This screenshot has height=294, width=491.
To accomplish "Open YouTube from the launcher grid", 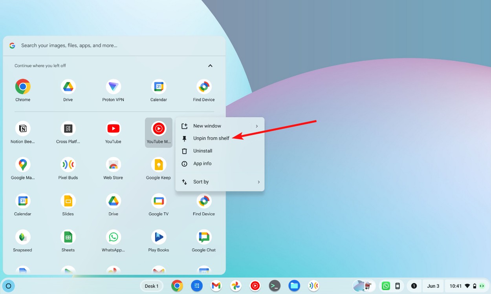I will click(113, 128).
